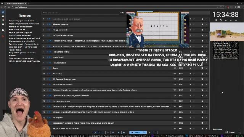Image resolution: width=244 pixels, height=137 pixels.
Task: Click the dark text panel below the video thumbnail
Action: [x=226, y=51]
